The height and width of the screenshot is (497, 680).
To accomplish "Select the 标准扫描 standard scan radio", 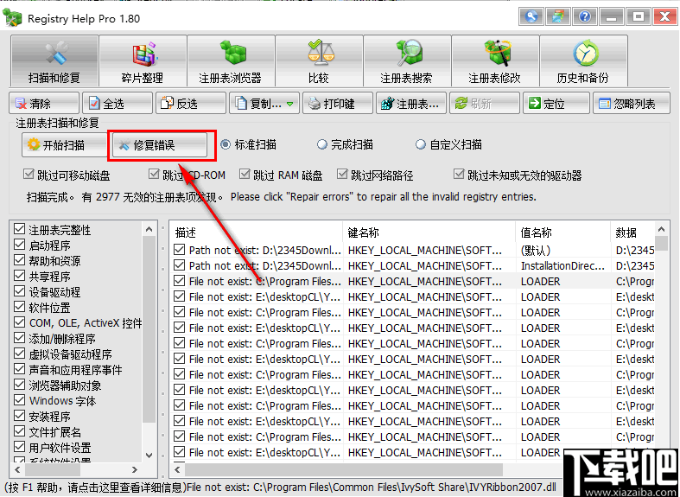I will (226, 144).
